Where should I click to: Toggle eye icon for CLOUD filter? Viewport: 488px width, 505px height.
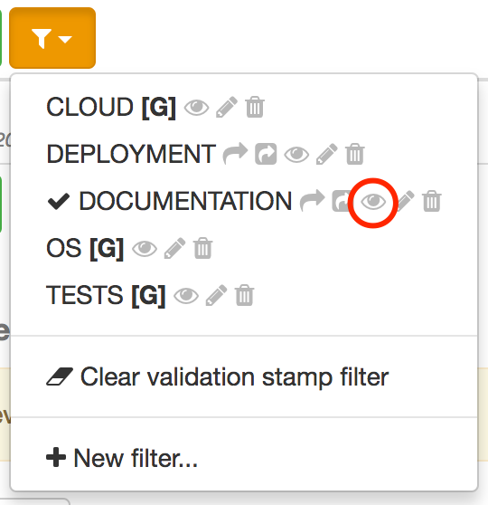click(x=196, y=108)
